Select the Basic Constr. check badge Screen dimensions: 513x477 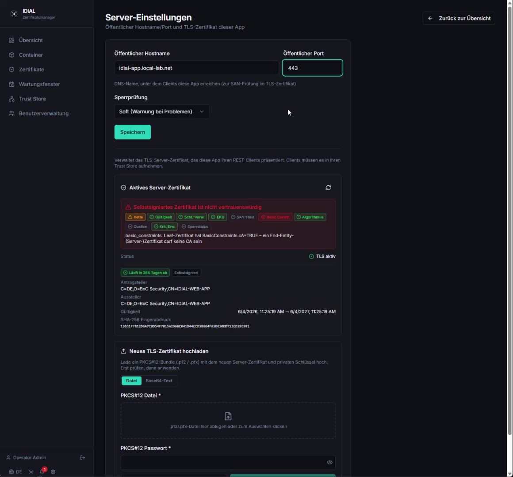(275, 217)
